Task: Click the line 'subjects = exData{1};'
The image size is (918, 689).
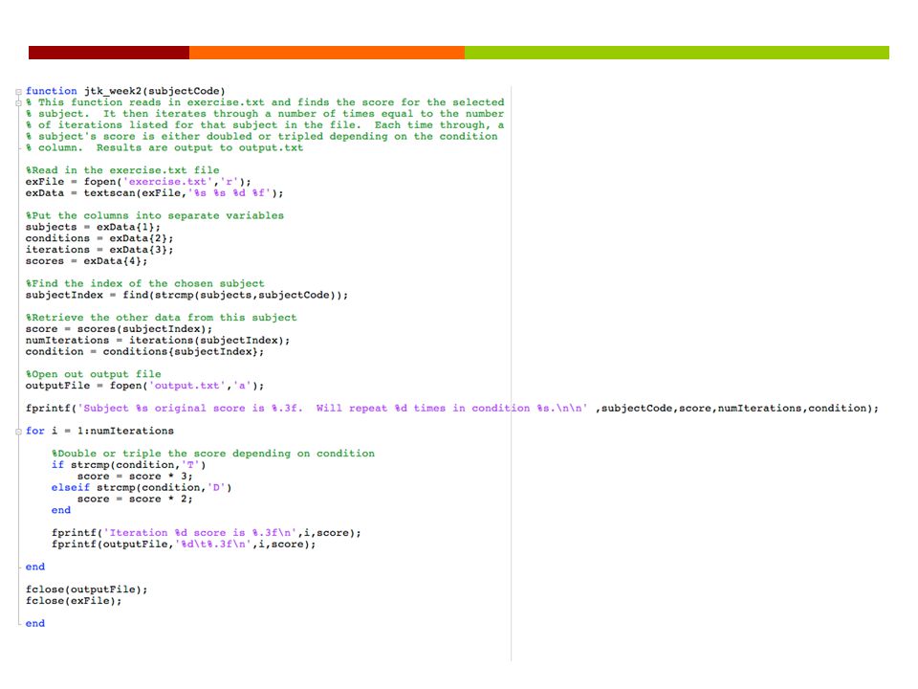Action: point(93,227)
